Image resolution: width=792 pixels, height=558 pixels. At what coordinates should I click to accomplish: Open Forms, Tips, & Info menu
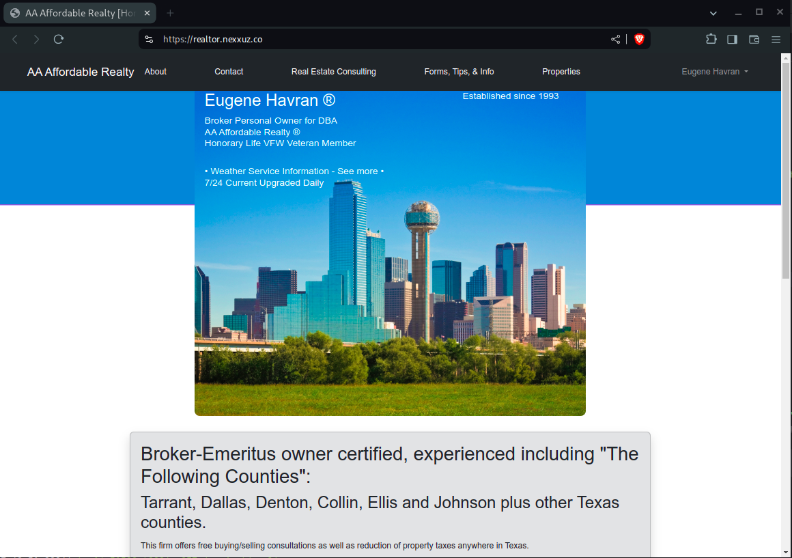tap(459, 72)
